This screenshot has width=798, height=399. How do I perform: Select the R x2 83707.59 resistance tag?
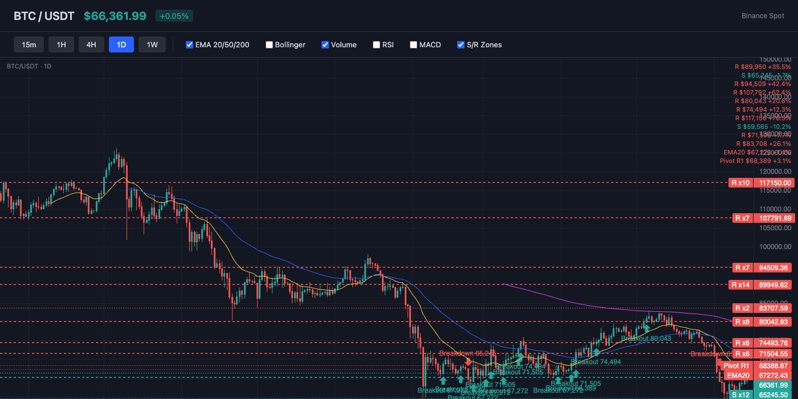click(x=762, y=308)
